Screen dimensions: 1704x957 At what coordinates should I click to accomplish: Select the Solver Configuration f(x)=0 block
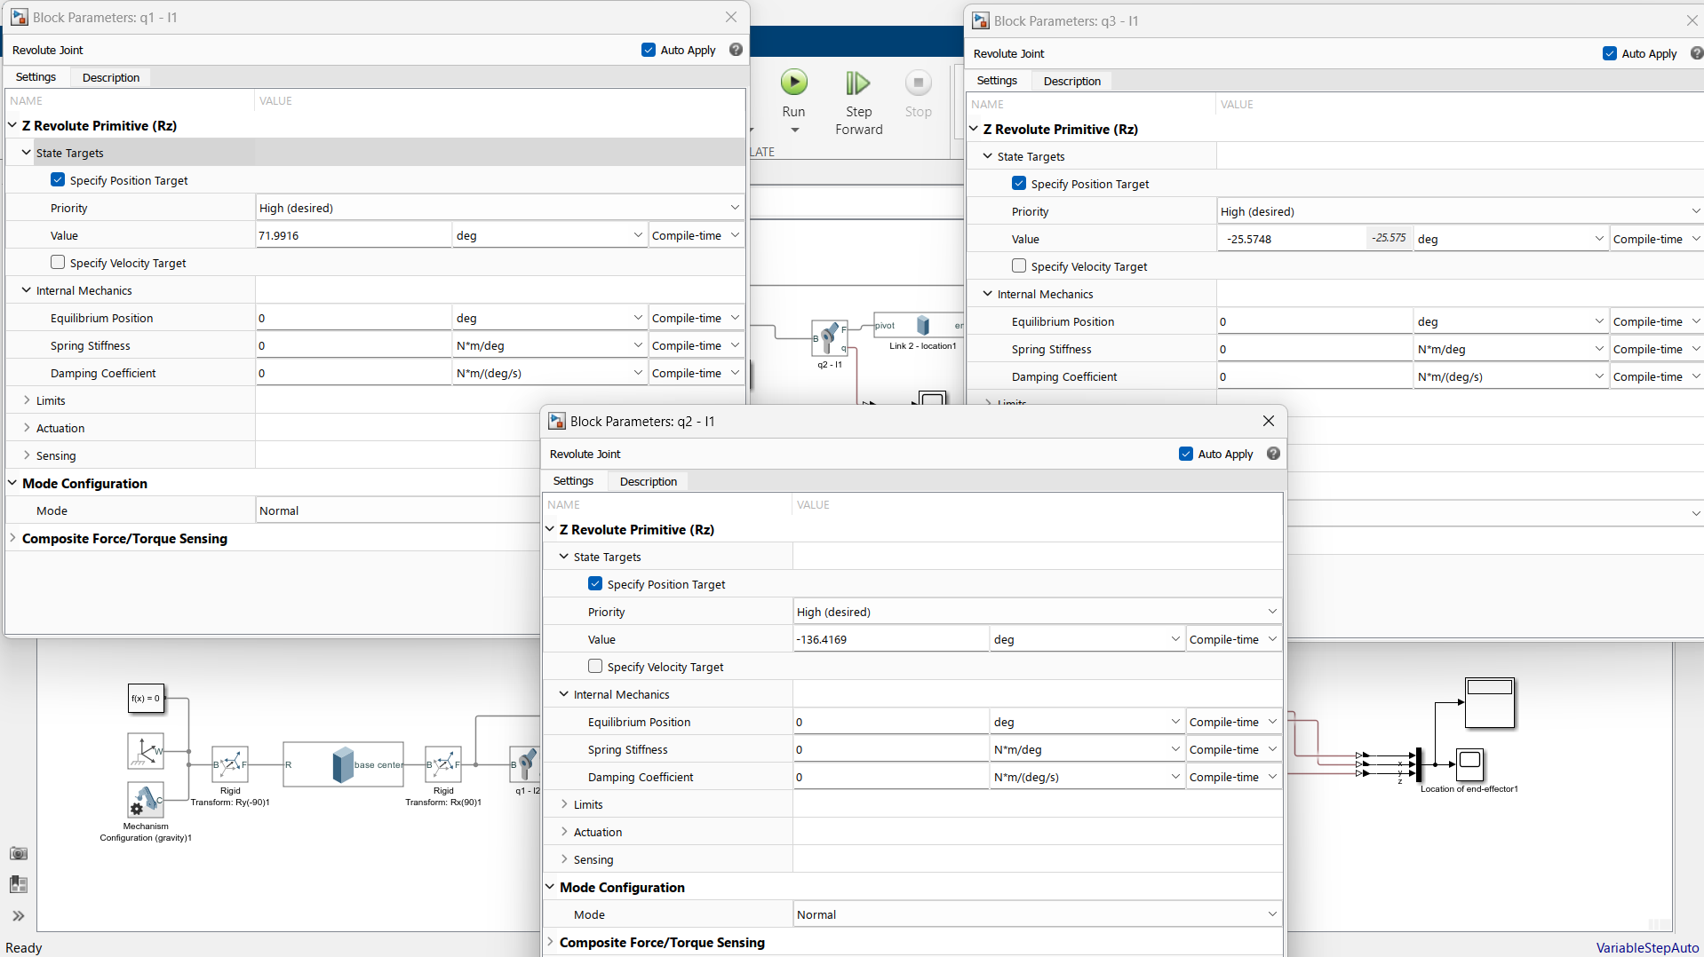tap(146, 699)
